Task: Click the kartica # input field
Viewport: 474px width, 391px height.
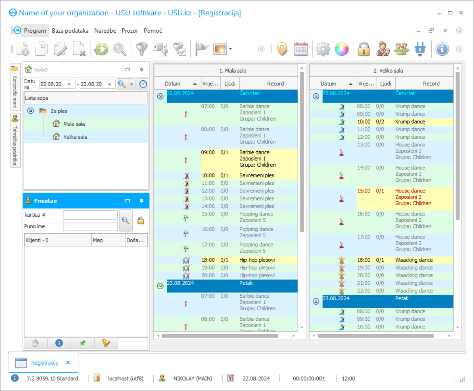Action: click(90, 215)
